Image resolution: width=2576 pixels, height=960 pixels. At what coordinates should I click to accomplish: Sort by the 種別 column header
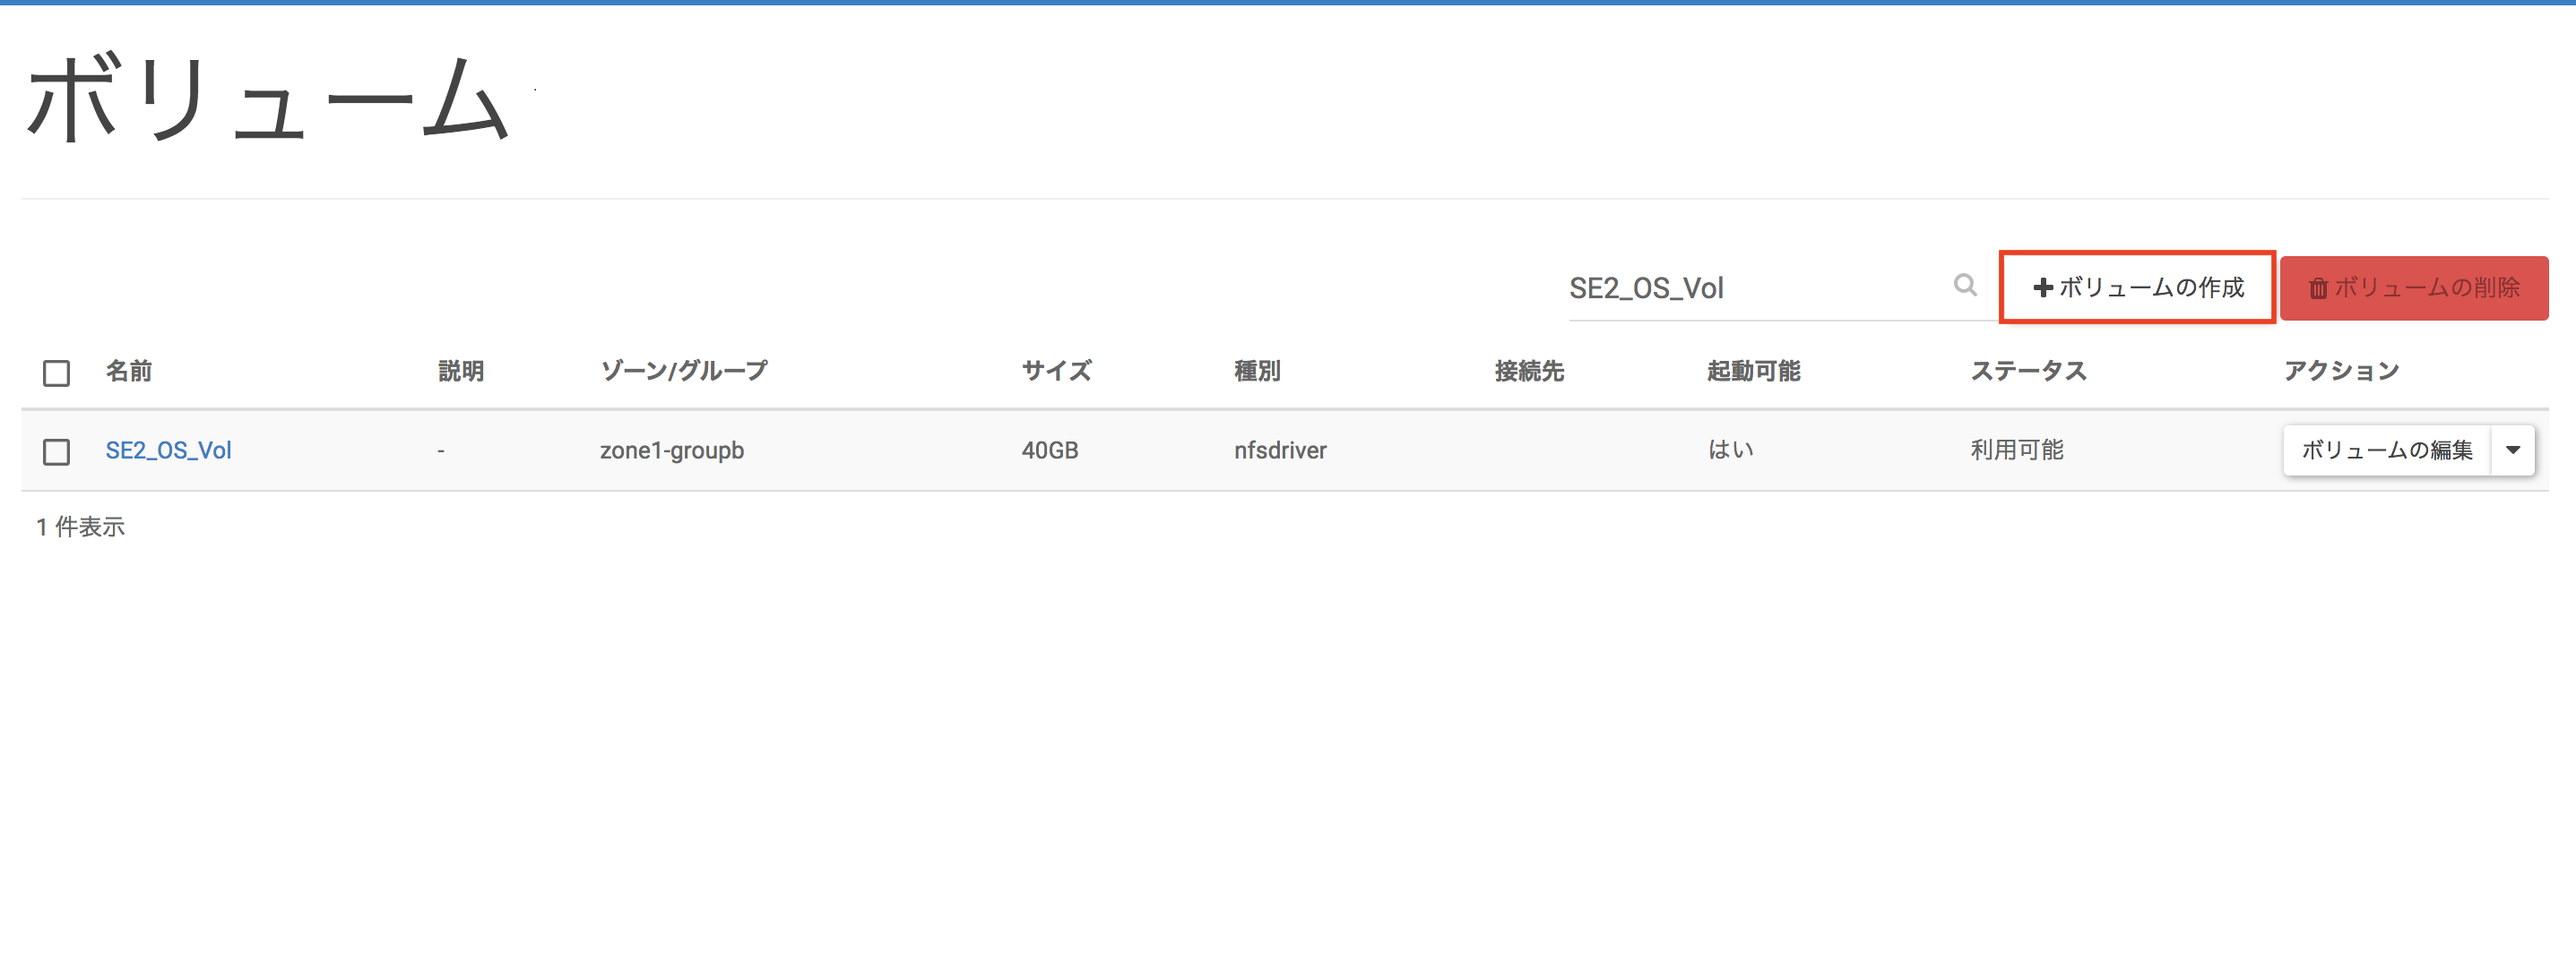1257,372
